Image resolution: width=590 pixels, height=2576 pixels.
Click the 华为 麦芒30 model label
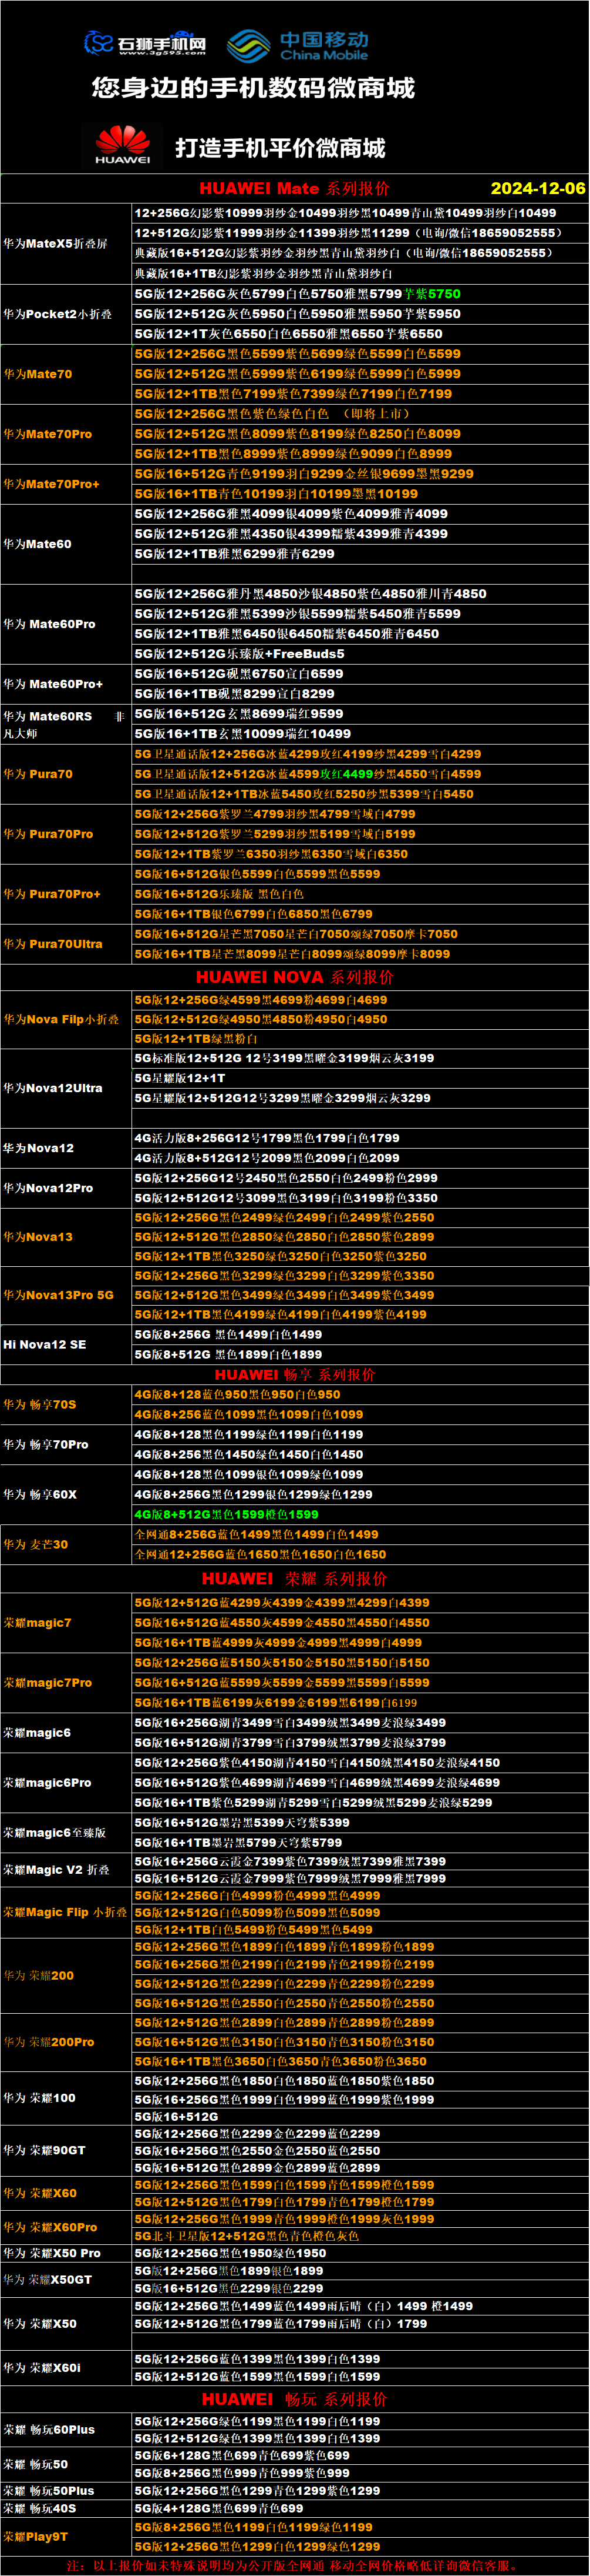[x=36, y=1545]
